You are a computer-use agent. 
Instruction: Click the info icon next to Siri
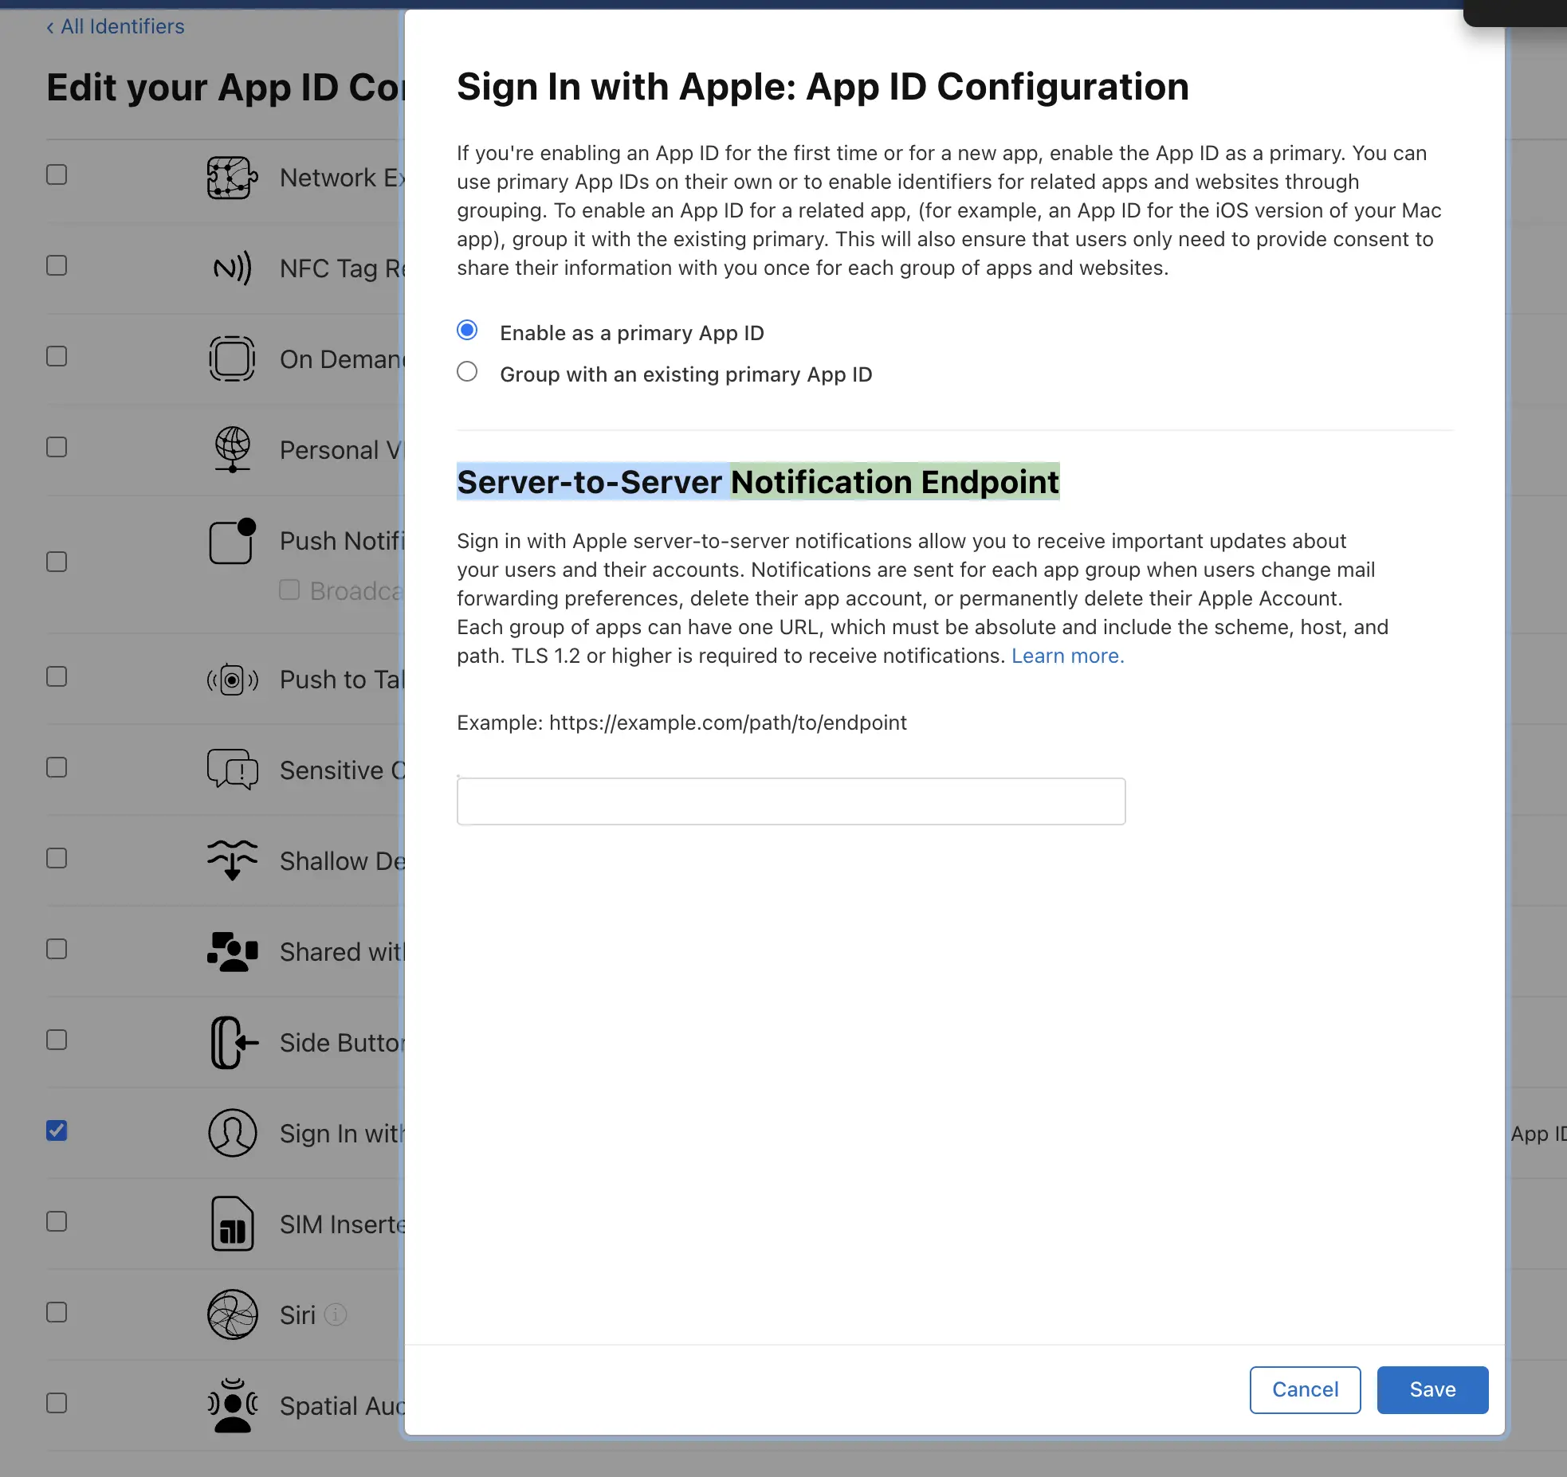click(x=336, y=1314)
